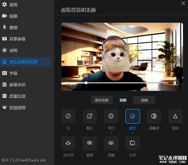Click the beauty intensity slider handle
188x165 pixels.
click(86, 83)
